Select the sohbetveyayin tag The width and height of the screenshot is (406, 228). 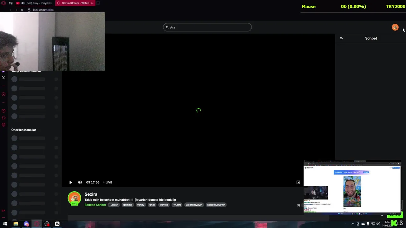(x=216, y=205)
